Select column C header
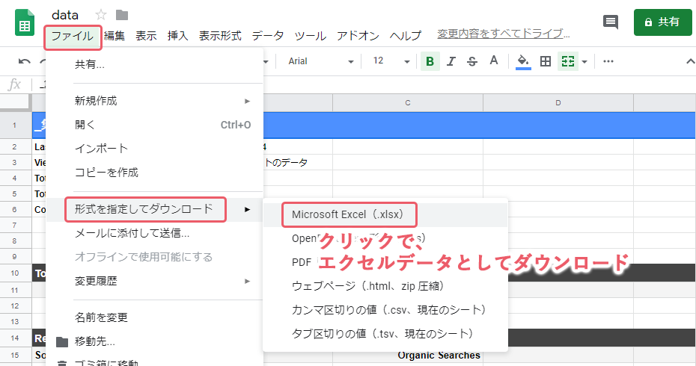Image resolution: width=696 pixels, height=366 pixels. tap(407, 103)
